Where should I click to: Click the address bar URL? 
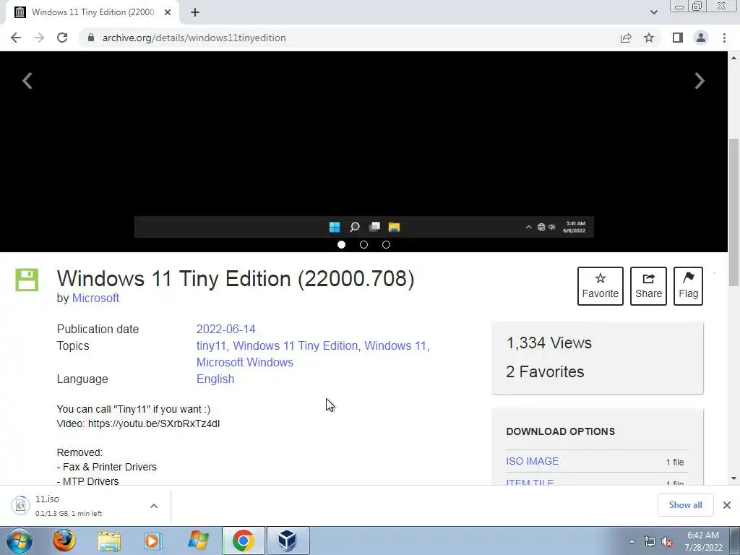[x=194, y=38]
